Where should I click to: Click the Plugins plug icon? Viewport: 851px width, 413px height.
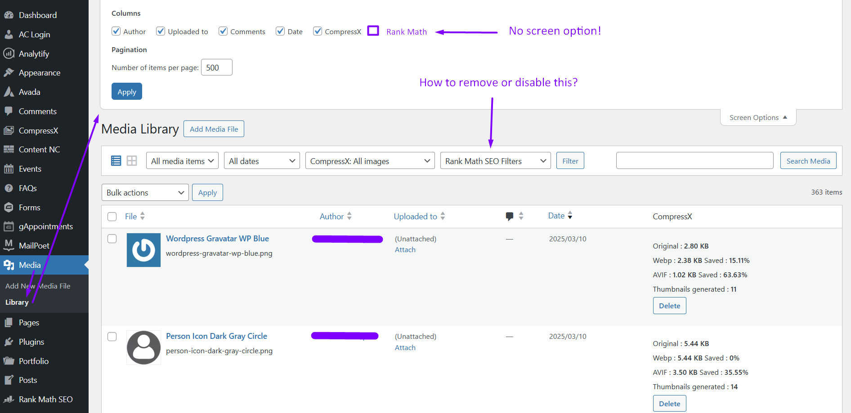click(x=9, y=342)
